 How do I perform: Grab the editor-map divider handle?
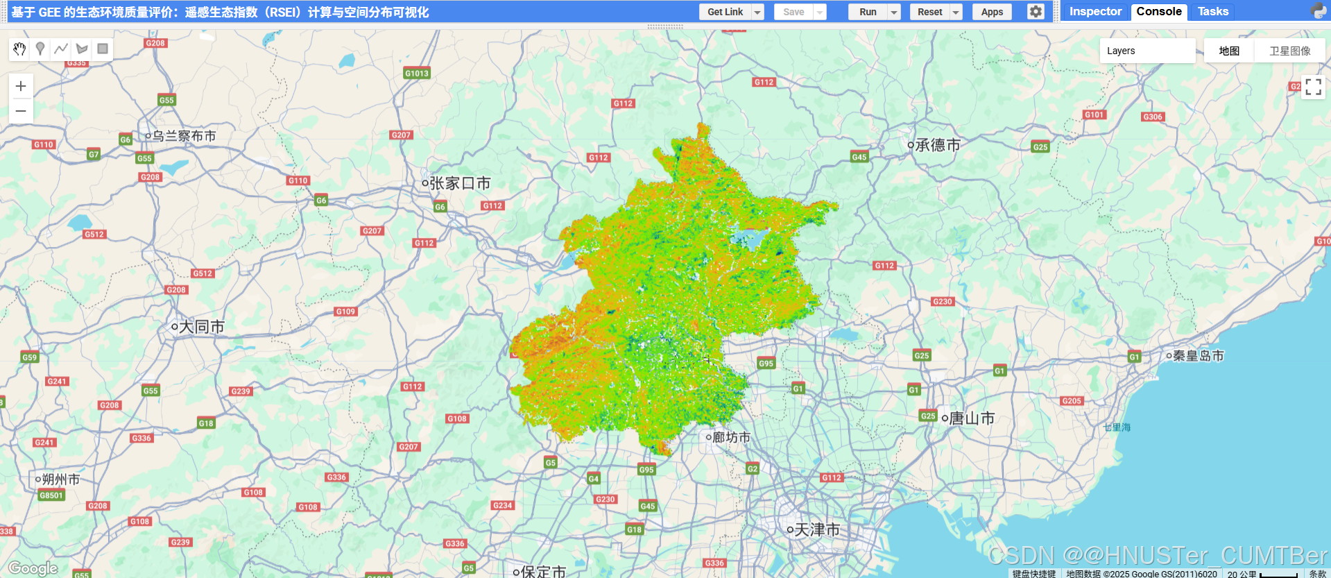(x=665, y=26)
